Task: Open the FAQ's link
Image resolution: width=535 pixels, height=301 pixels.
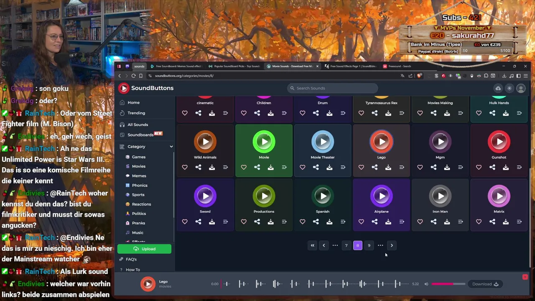Action: coord(131,259)
